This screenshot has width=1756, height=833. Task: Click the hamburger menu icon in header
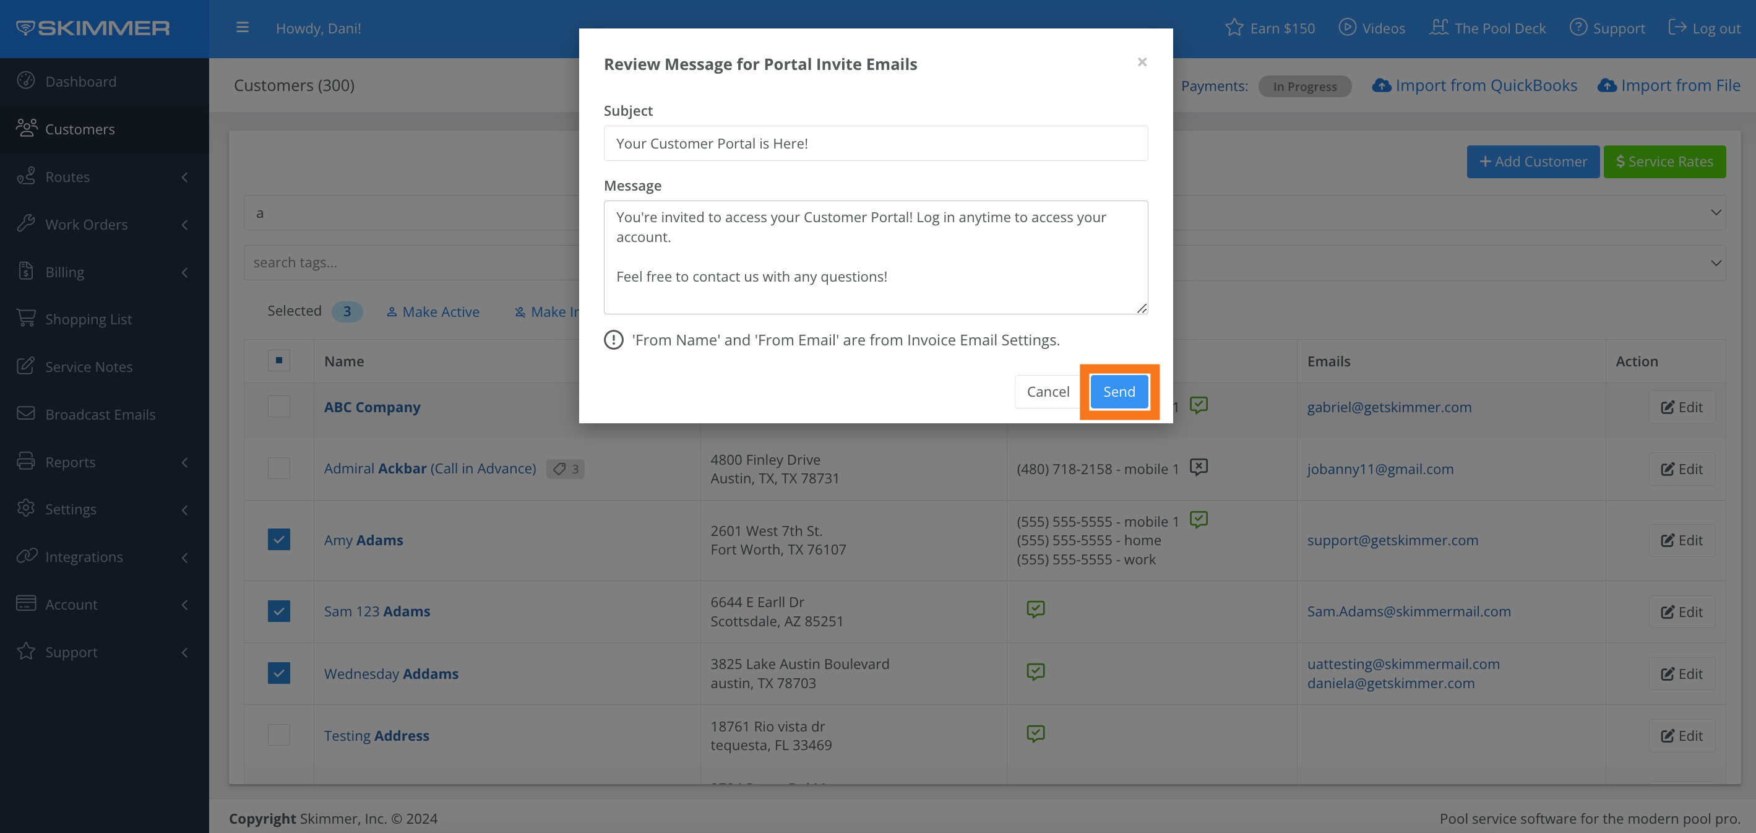(x=242, y=28)
